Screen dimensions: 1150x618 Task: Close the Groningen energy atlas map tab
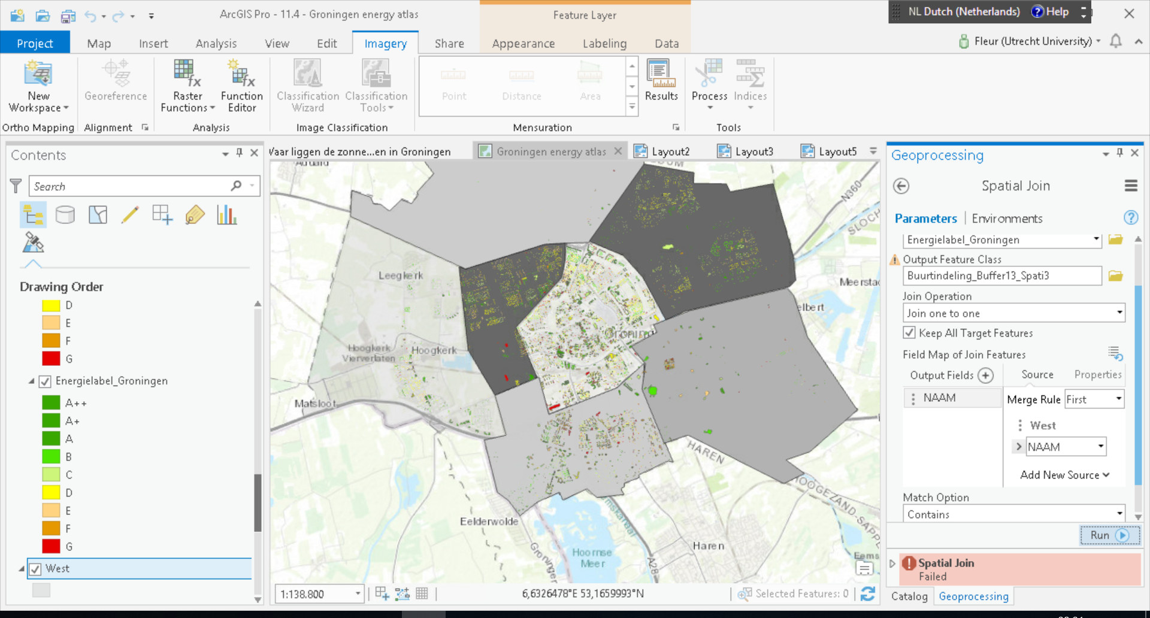point(618,152)
